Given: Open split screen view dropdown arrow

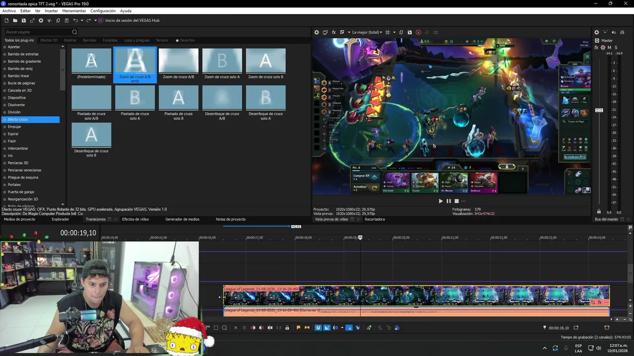Looking at the screenshot, I should tap(349, 33).
